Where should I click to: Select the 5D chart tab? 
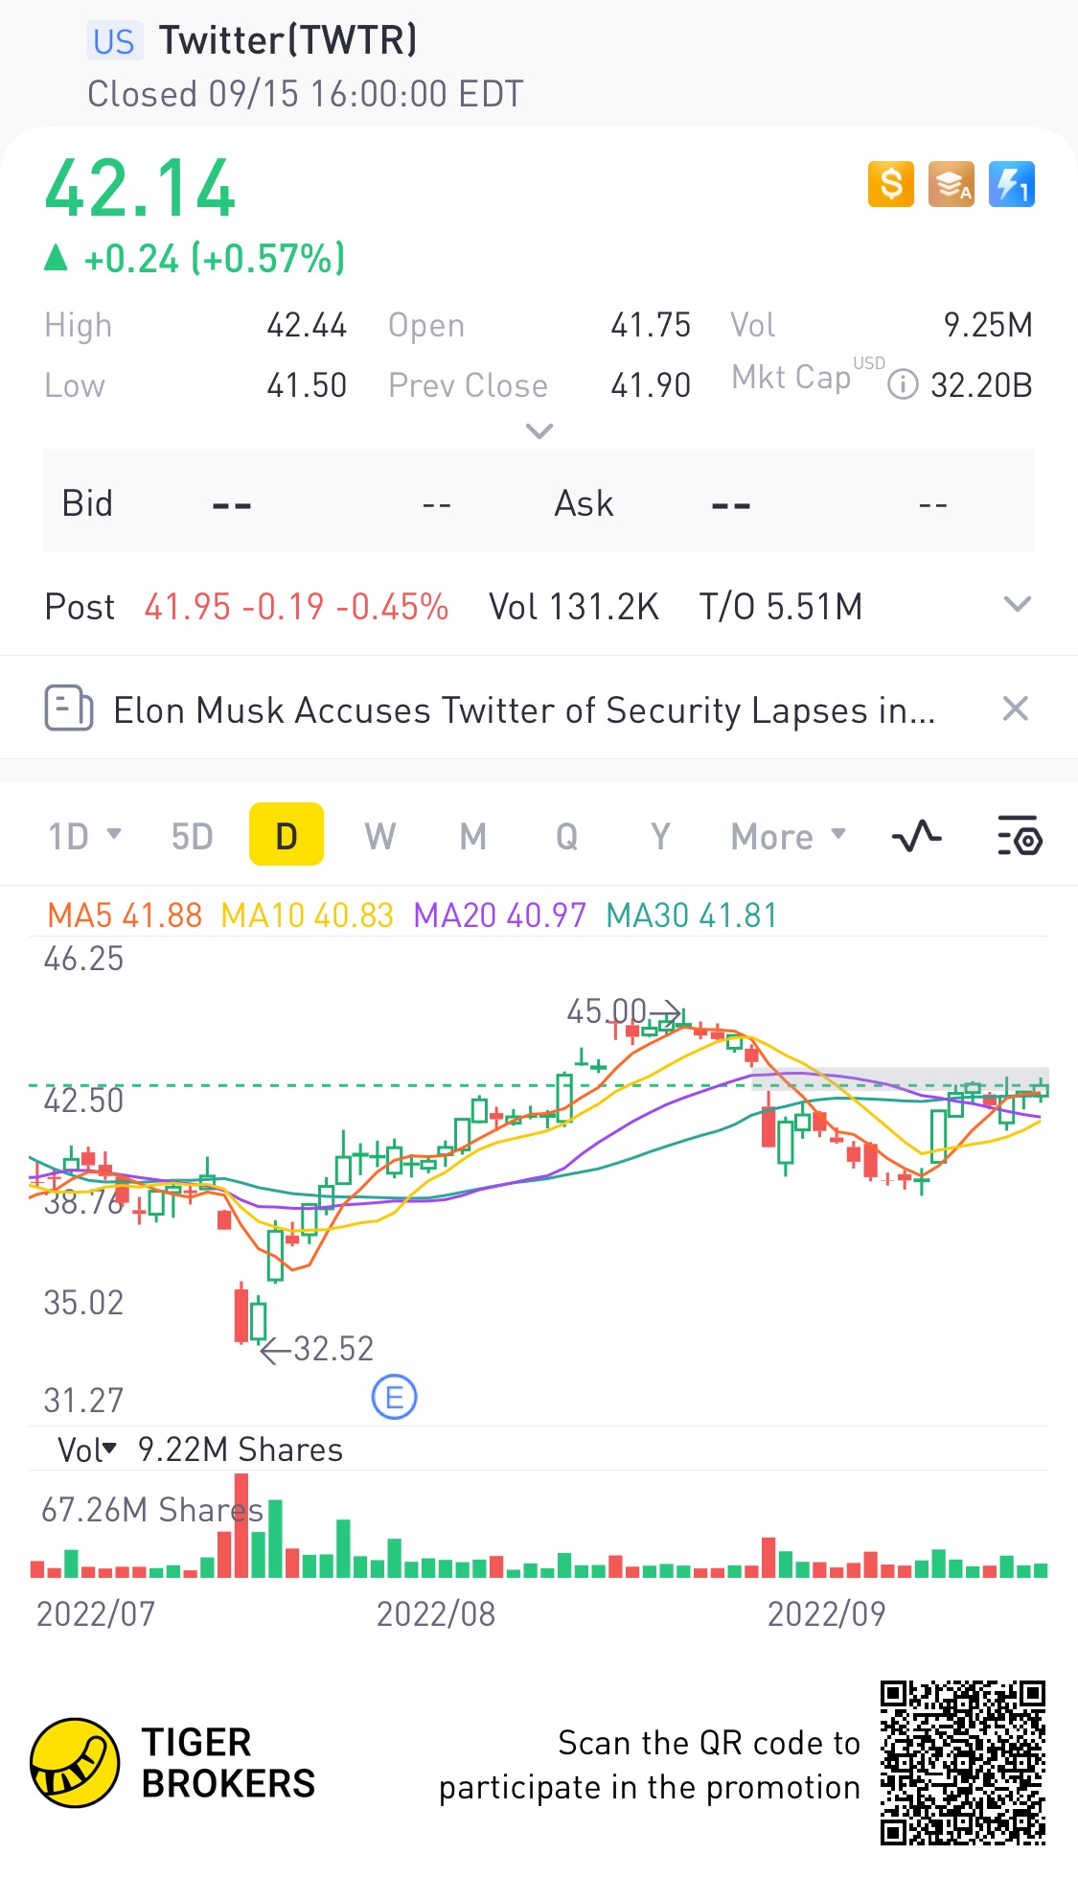point(192,836)
